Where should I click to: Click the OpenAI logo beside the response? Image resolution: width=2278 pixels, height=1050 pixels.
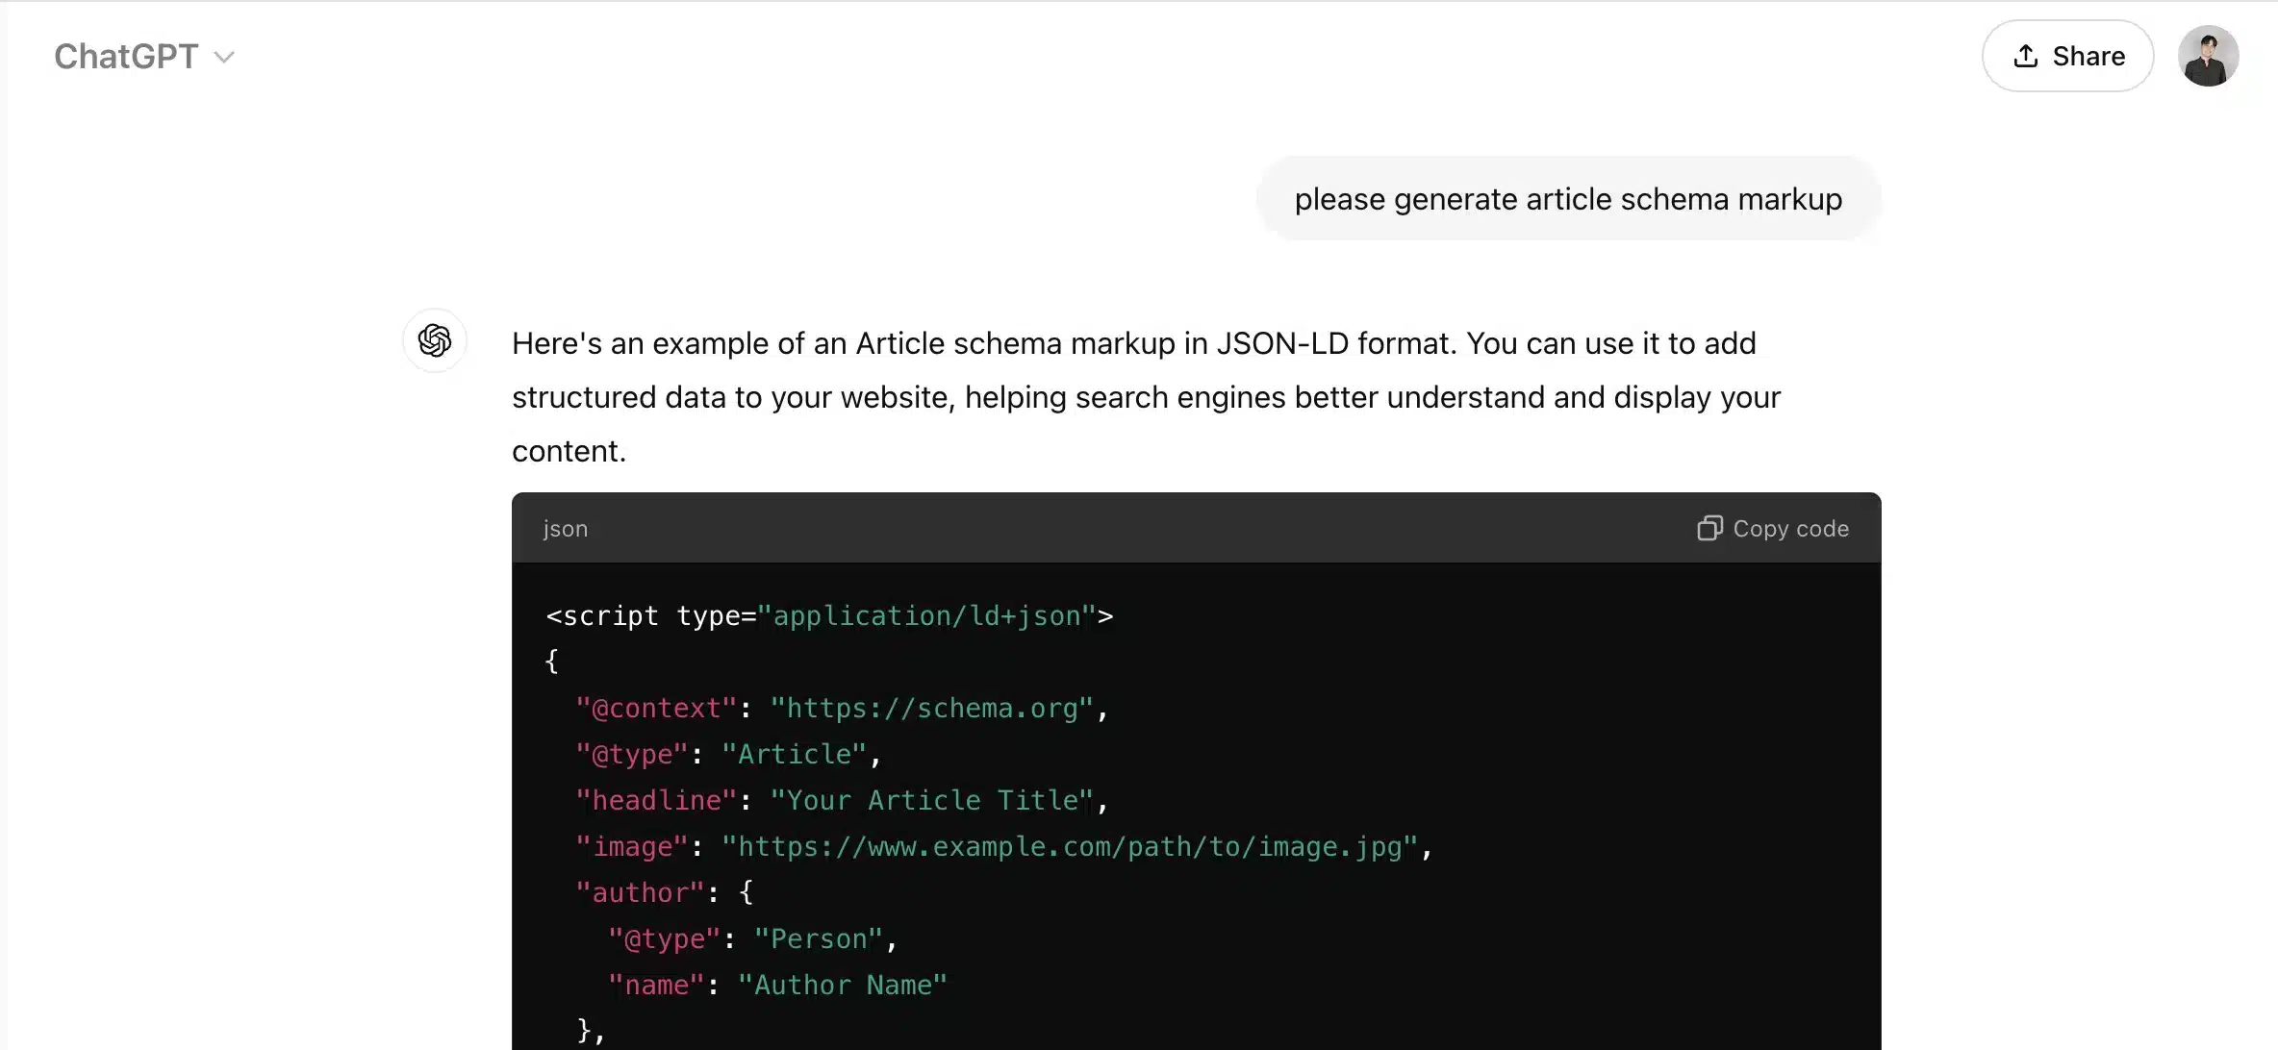coord(435,340)
